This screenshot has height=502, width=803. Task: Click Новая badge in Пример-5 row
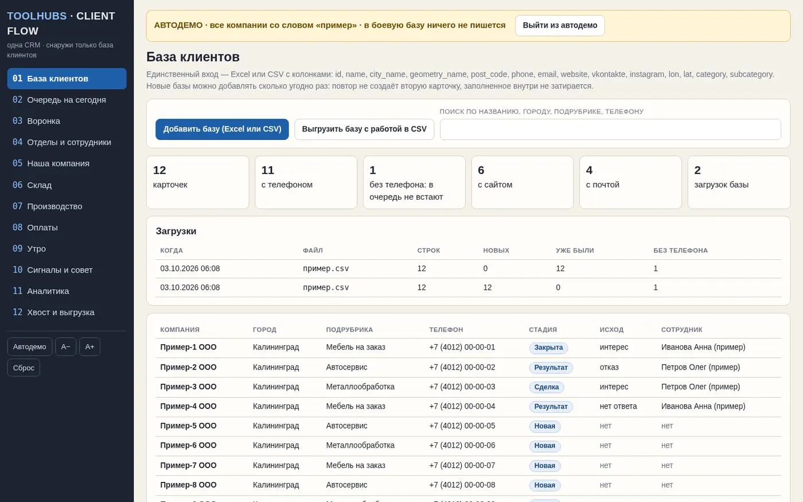pos(545,426)
